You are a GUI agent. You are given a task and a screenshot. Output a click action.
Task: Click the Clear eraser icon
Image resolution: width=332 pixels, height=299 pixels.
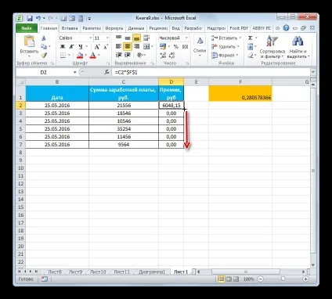[x=250, y=56]
